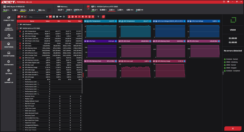244x132 pixels.
Task: Sort by the Name column header
Action: pyautogui.click(x=32, y=21)
